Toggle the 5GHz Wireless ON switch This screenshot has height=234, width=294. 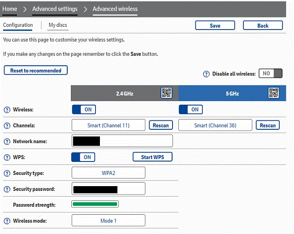click(190, 109)
